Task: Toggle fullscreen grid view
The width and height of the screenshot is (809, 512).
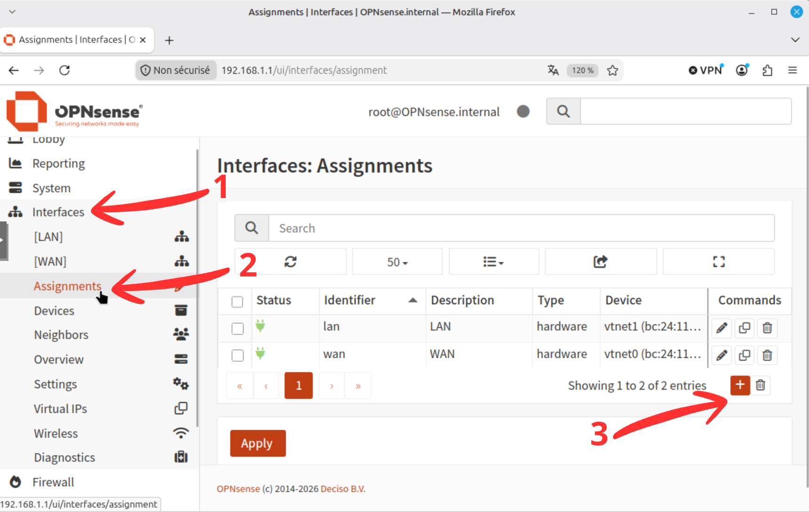Action: (719, 261)
